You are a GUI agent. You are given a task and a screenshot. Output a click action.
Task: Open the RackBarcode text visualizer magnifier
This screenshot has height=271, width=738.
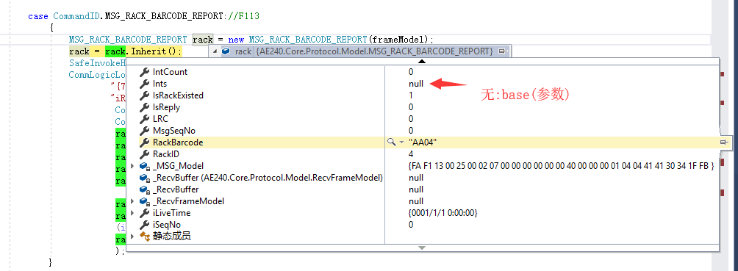pos(391,142)
